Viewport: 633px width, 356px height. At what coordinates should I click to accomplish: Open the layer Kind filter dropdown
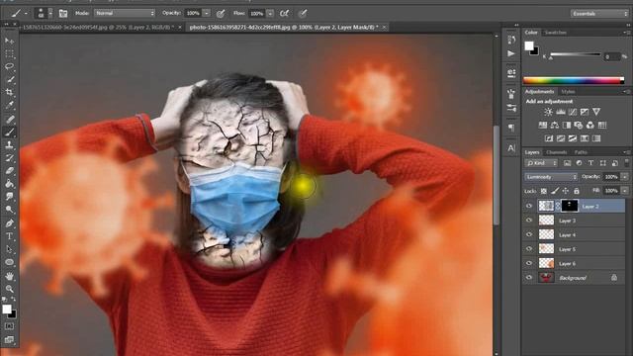click(541, 163)
